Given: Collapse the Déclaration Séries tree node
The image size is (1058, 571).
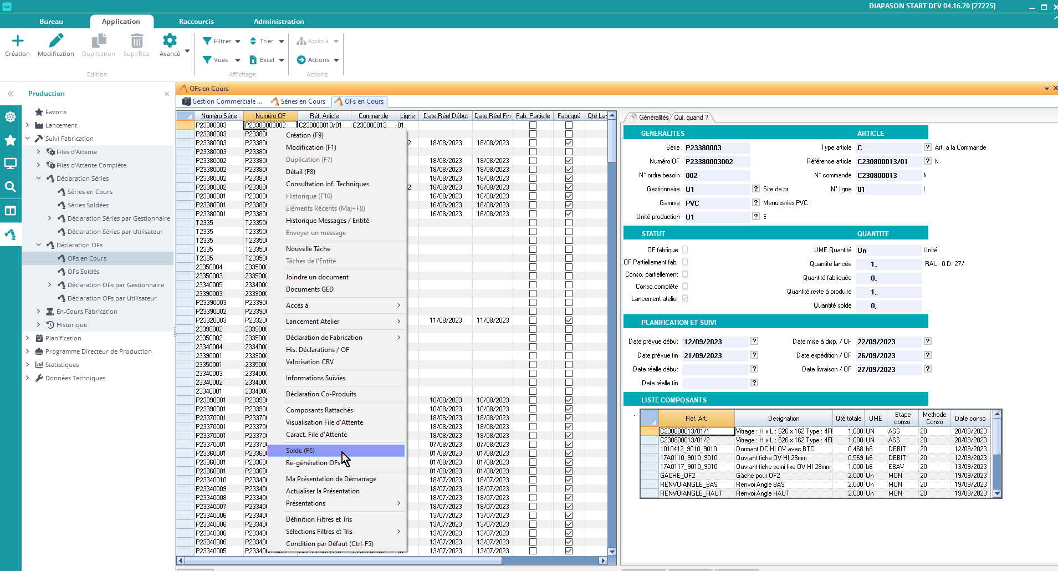Looking at the screenshot, I should [38, 179].
